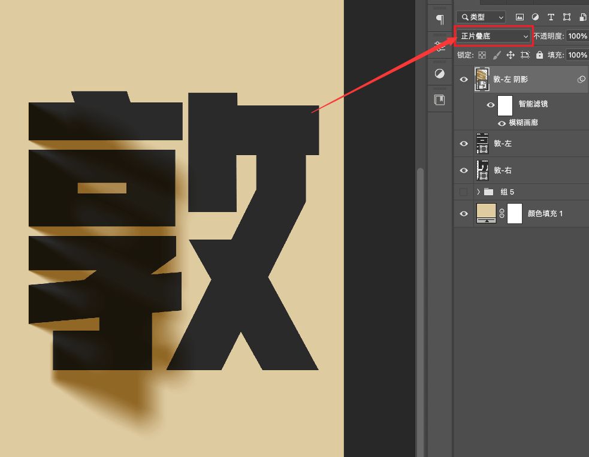Click the 填充 fill value field
The height and width of the screenshot is (457, 589).
(578, 55)
